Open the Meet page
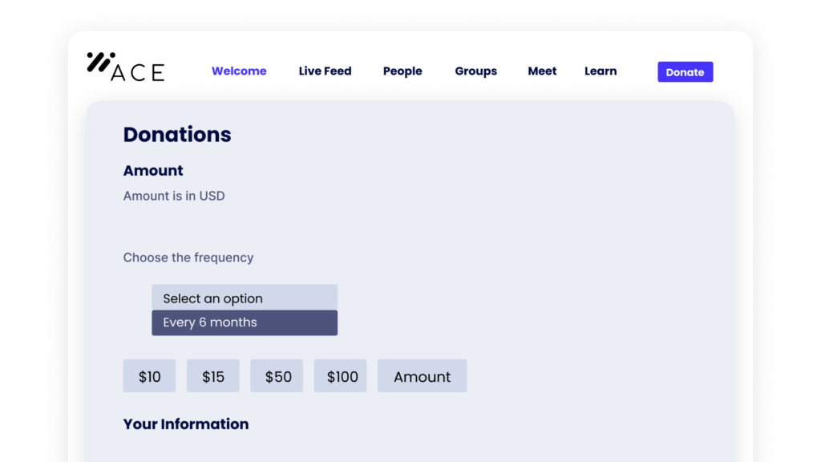Image resolution: width=821 pixels, height=462 pixels. [542, 71]
